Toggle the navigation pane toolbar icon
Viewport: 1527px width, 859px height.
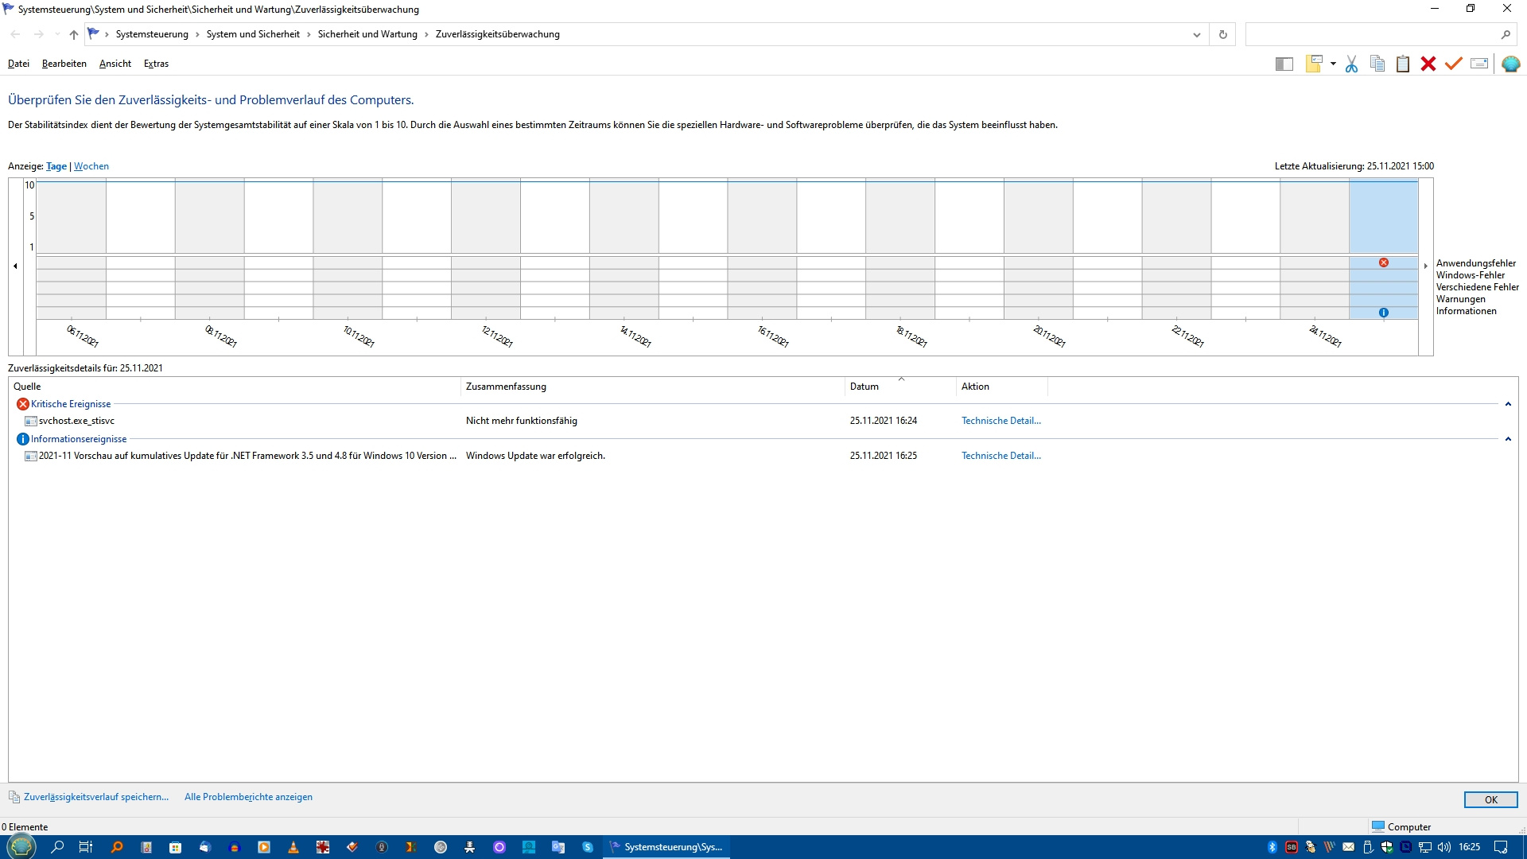pyautogui.click(x=1284, y=64)
